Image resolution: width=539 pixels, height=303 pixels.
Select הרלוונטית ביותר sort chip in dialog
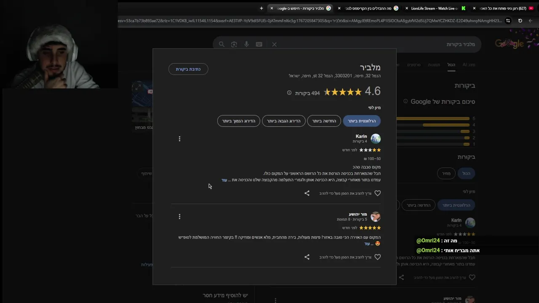362,121
